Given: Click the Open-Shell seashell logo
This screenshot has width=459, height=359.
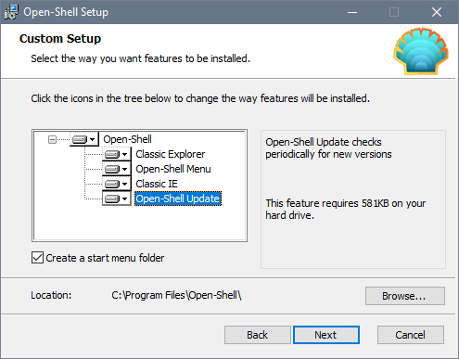Looking at the screenshot, I should pyautogui.click(x=421, y=51).
